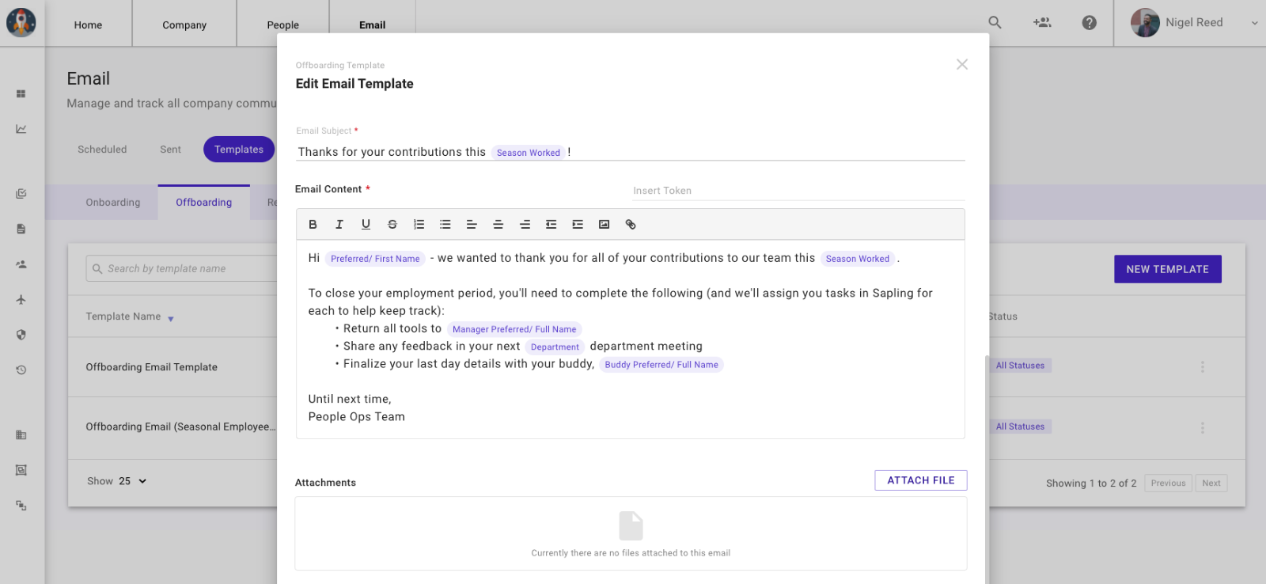Insert a bulleted list
This screenshot has width=1266, height=584.
pos(445,225)
